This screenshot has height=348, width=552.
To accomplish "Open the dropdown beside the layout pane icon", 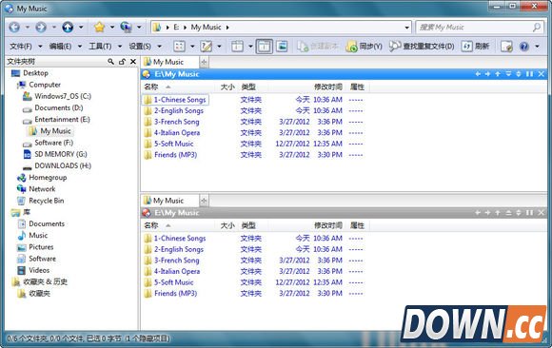I will (x=250, y=46).
